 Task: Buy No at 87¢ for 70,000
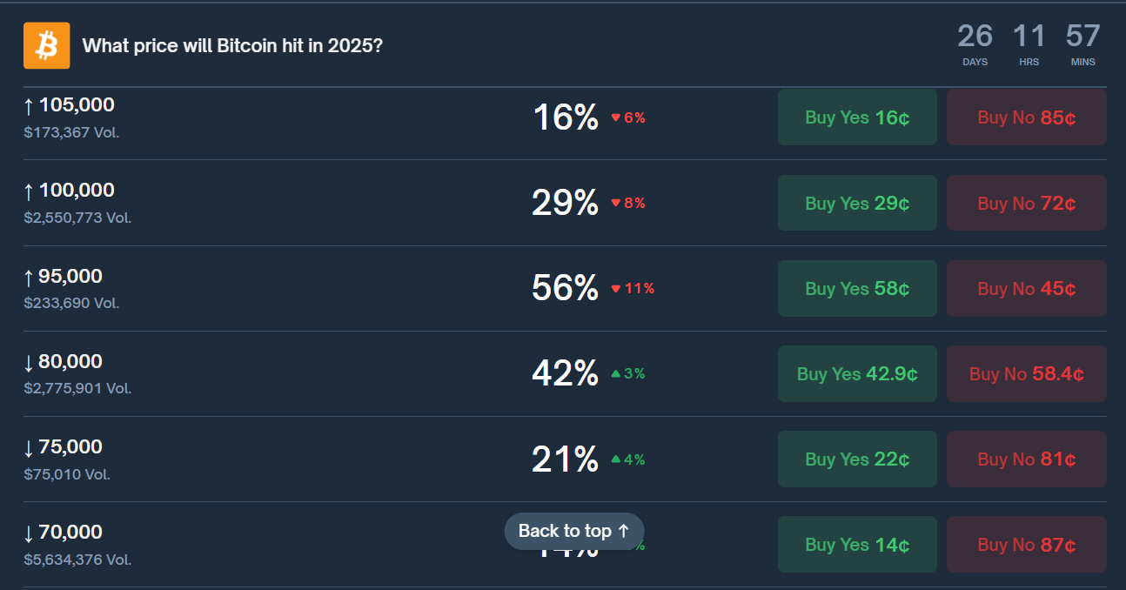coord(1026,544)
